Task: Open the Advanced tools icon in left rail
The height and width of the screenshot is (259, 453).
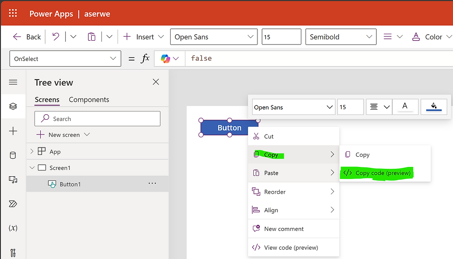Action: click(x=13, y=253)
